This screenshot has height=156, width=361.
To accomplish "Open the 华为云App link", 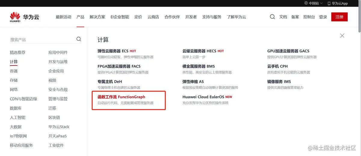I will [x=340, y=3].
